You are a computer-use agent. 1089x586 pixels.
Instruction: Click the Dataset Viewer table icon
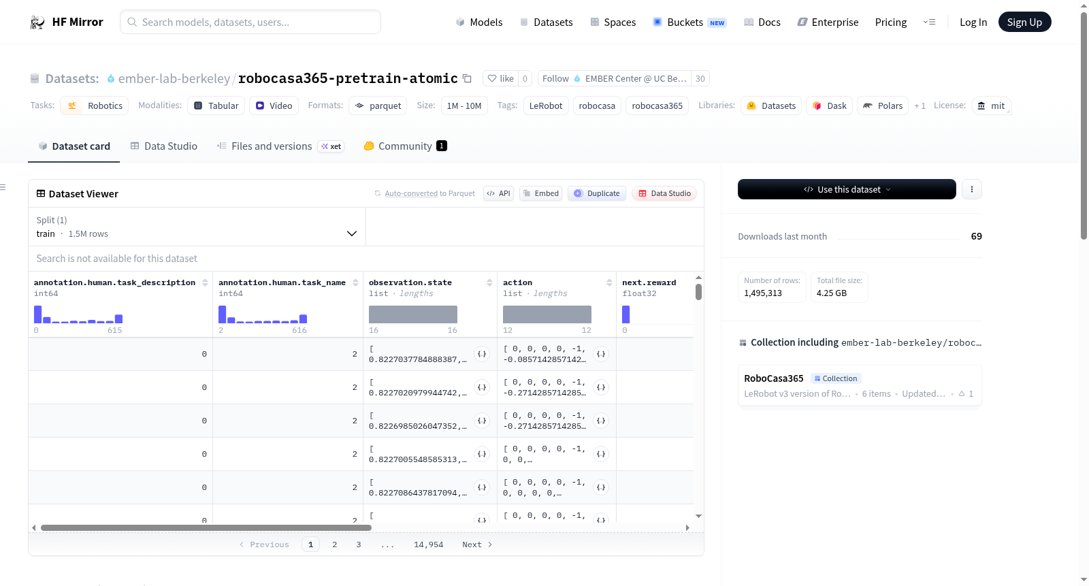(41, 194)
